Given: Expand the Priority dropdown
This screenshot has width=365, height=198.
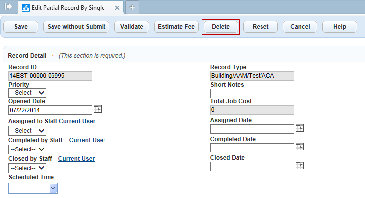Looking at the screenshot, I should 27,93.
